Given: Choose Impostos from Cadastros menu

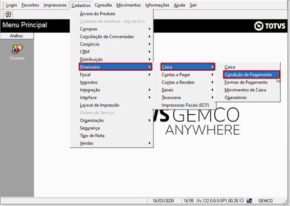Looking at the screenshot, I should pyautogui.click(x=111, y=83).
